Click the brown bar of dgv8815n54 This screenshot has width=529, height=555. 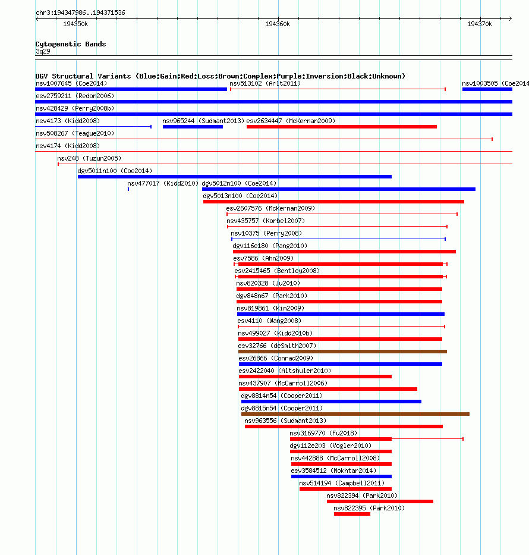tap(355, 414)
